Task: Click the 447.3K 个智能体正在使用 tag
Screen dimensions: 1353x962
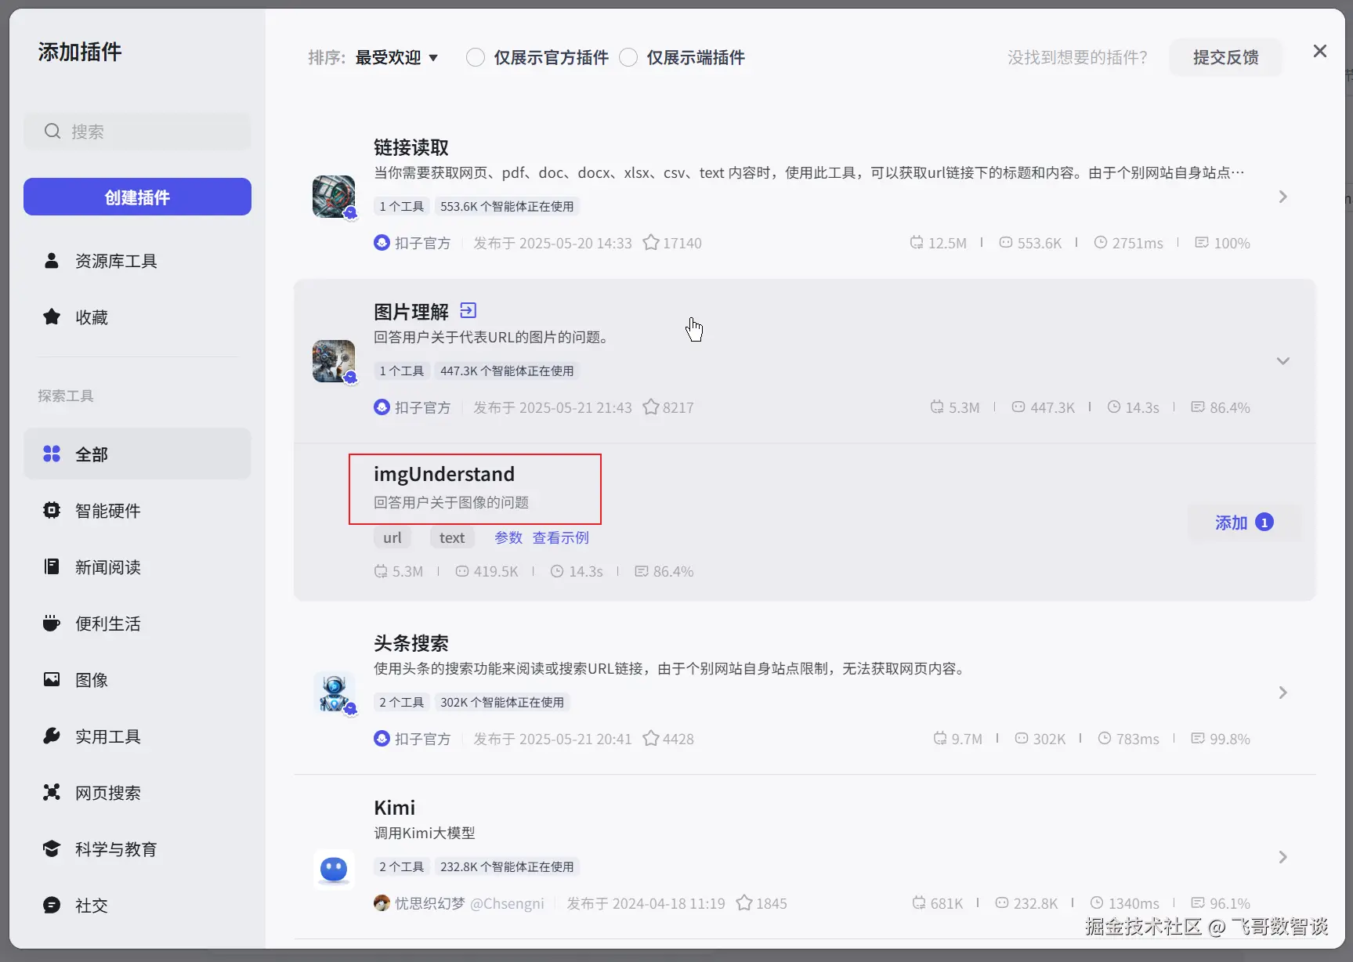Action: [507, 371]
